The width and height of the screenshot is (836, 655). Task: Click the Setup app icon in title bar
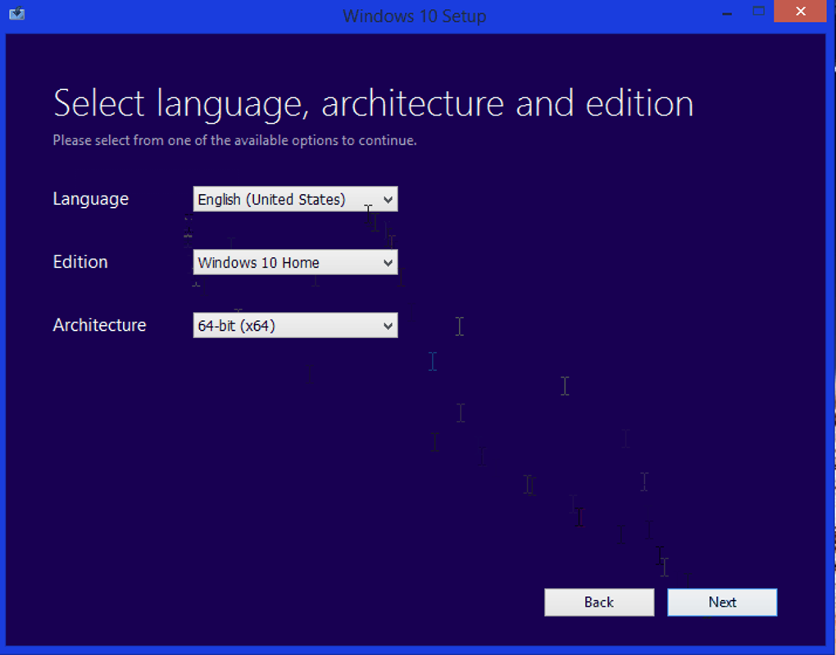coord(16,13)
